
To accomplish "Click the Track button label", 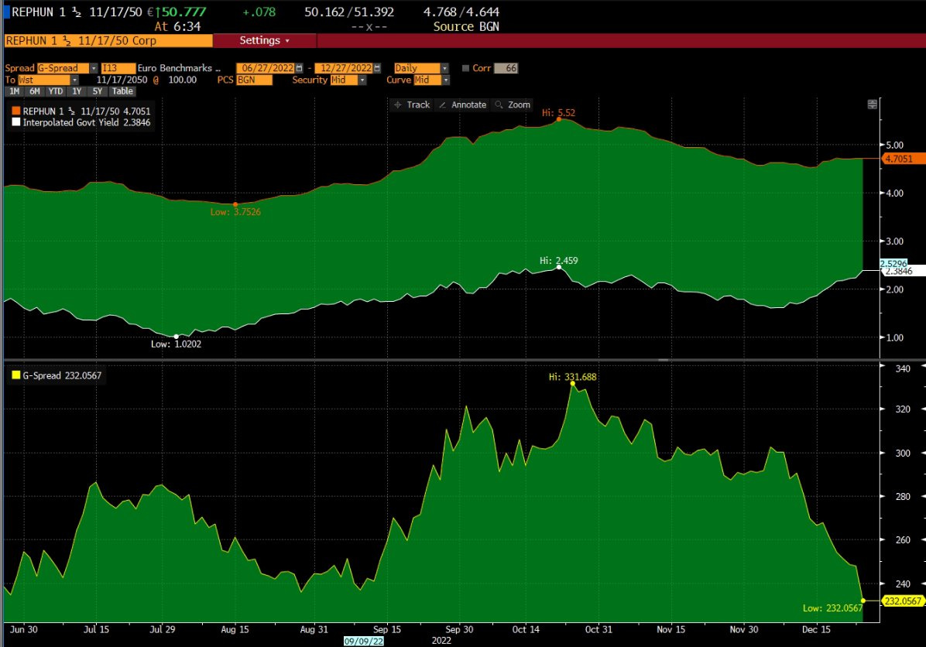I will pos(418,105).
